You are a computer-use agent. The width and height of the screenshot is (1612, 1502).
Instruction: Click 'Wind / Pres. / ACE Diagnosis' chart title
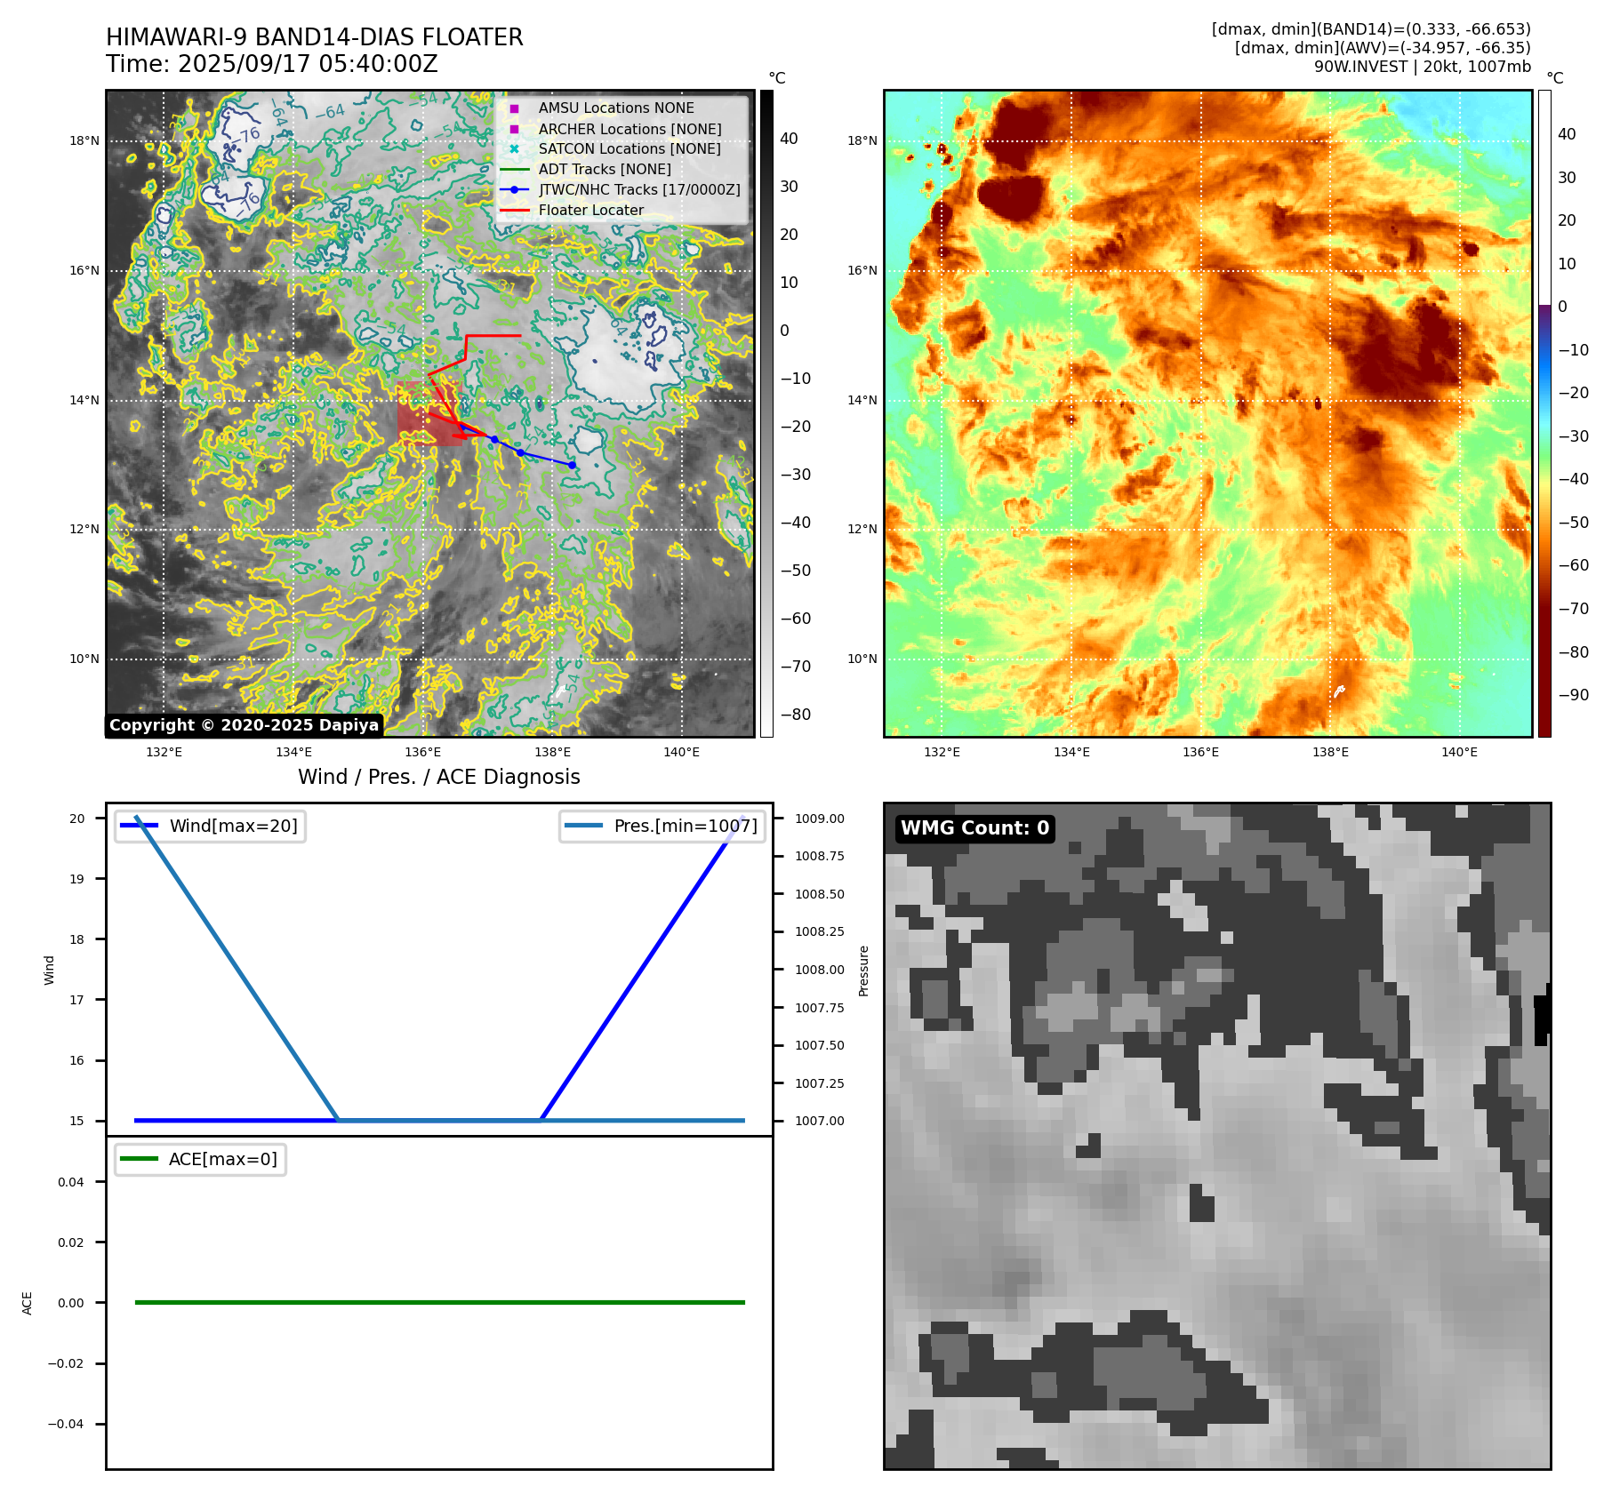[439, 777]
